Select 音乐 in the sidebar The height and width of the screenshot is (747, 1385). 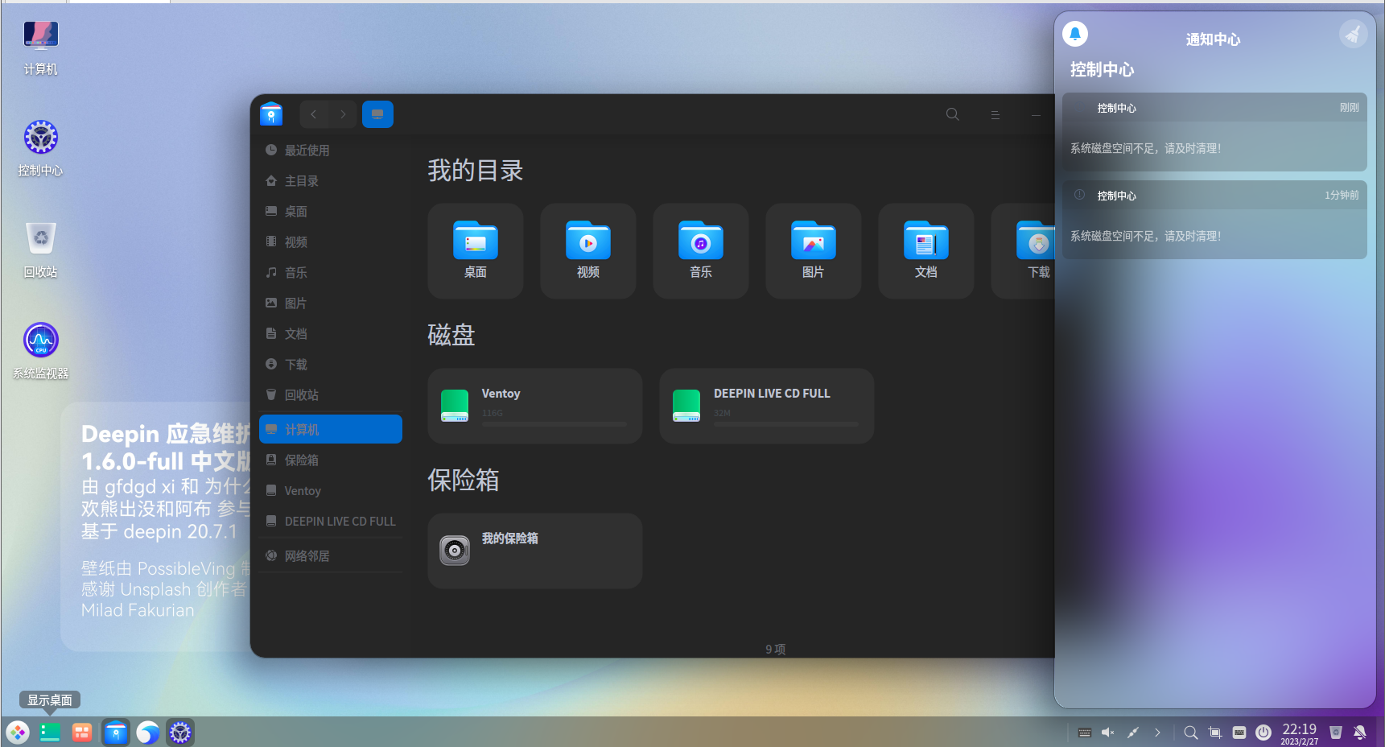point(331,273)
